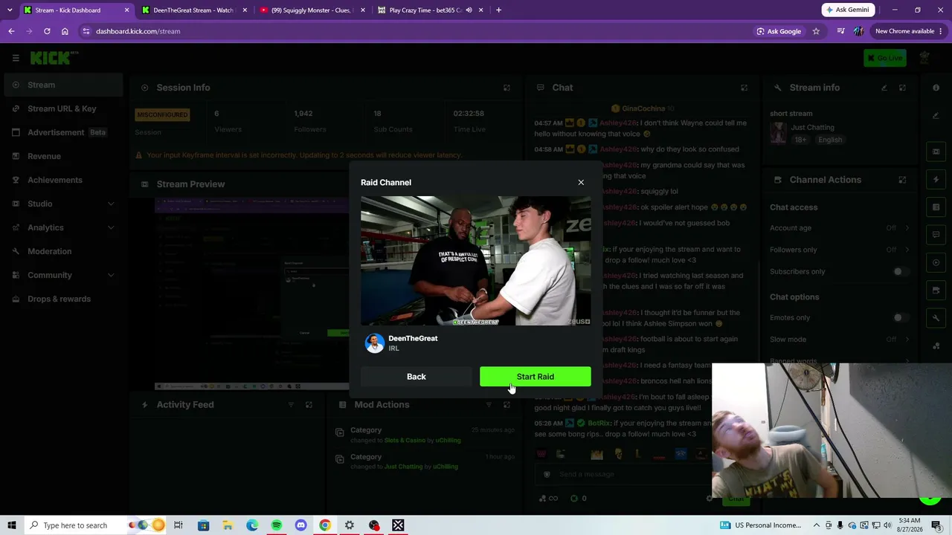Click the address bar URL field

(416, 31)
